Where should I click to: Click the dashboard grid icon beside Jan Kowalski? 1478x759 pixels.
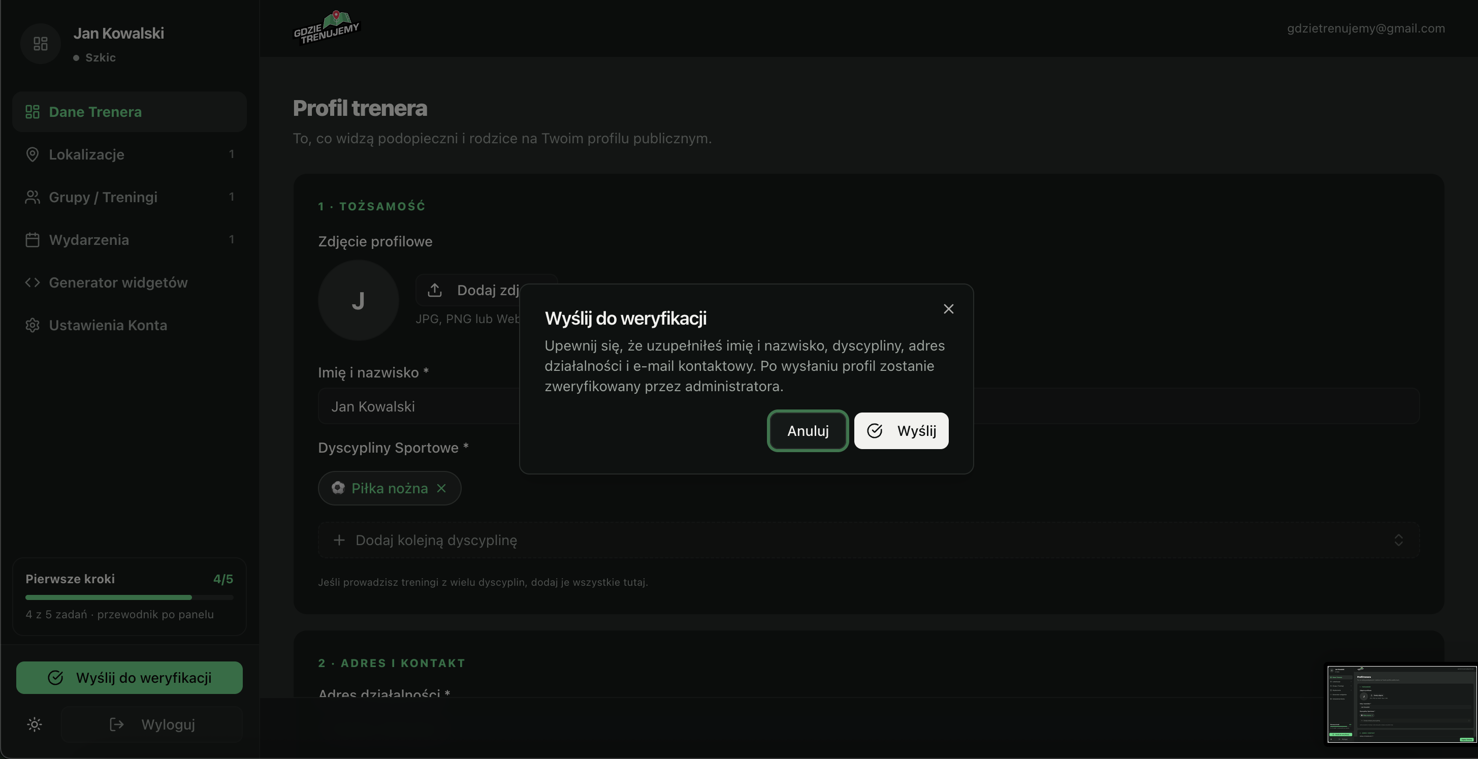[x=40, y=44]
